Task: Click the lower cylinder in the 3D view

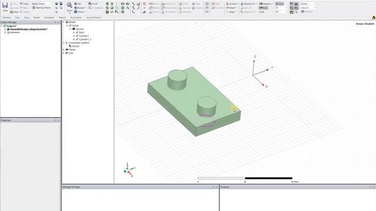Action: tap(206, 107)
